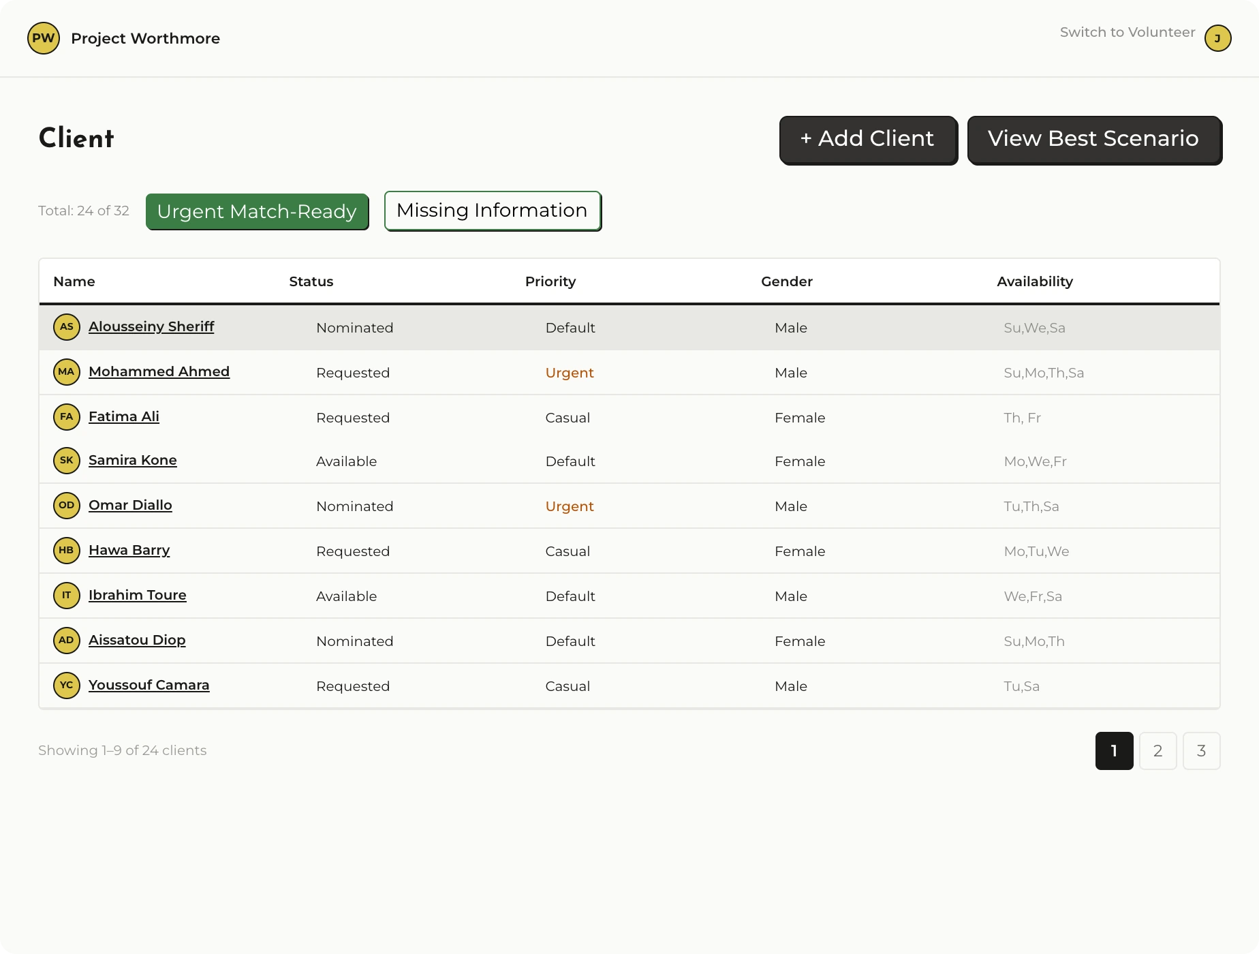Screen dimensions: 1259x954
Task: Select the FA avatar beside Fatima Ali
Action: [x=67, y=417]
